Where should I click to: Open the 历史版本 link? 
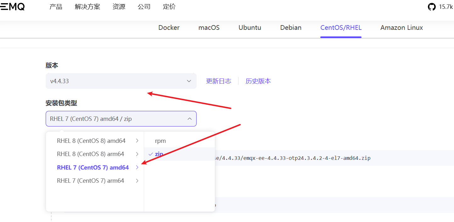pos(258,81)
